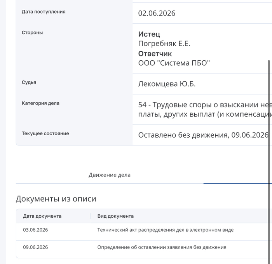272x264 pixels.
Task: Click the Ответчик label
Action: point(155,54)
